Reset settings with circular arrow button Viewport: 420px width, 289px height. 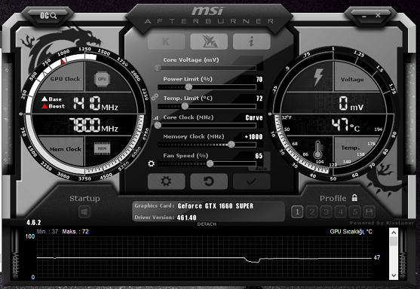pyautogui.click(x=209, y=181)
